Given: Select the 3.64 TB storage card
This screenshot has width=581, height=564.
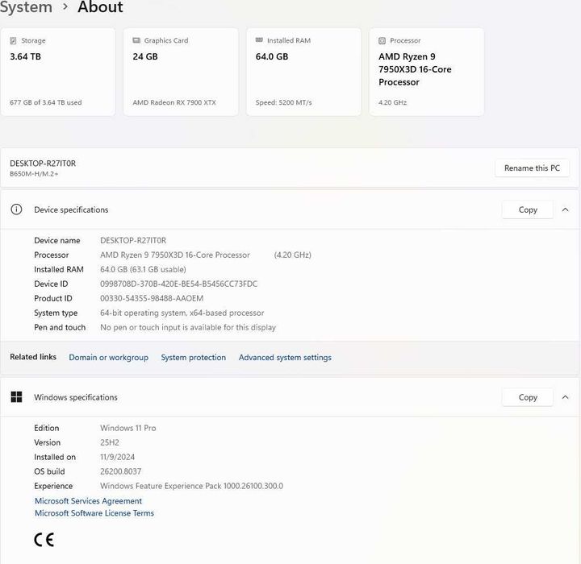Looking at the screenshot, I should click(x=58, y=73).
